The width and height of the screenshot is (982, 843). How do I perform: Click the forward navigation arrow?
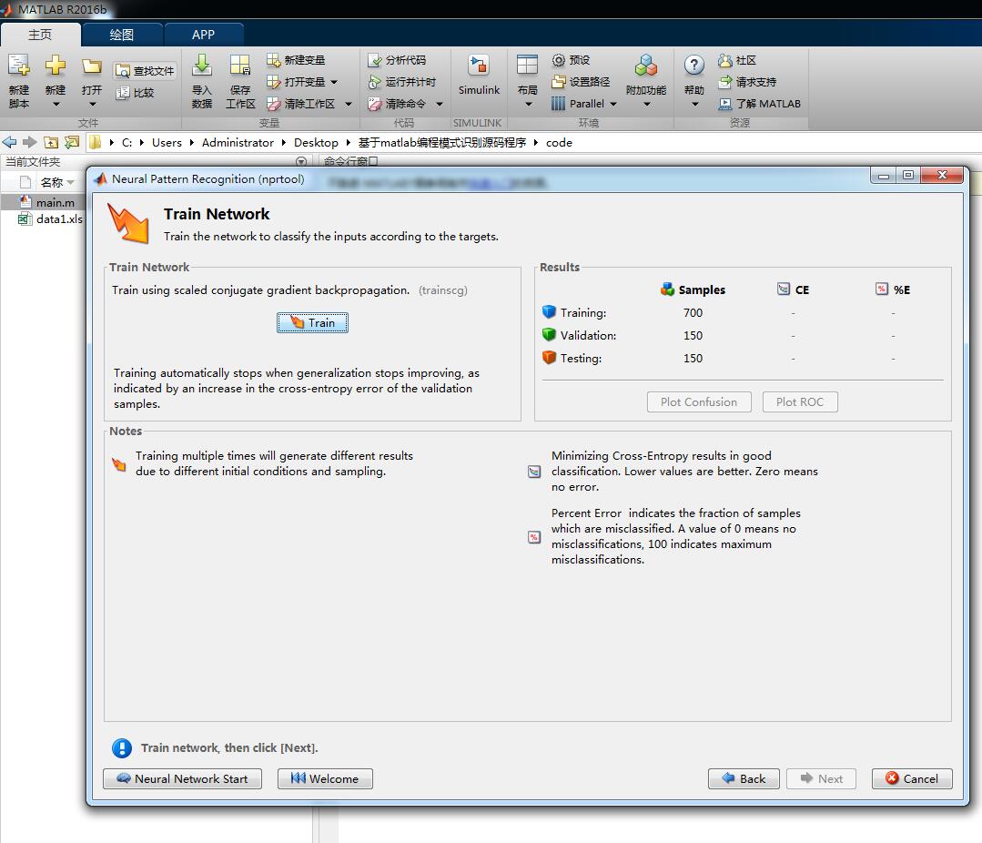[x=29, y=142]
